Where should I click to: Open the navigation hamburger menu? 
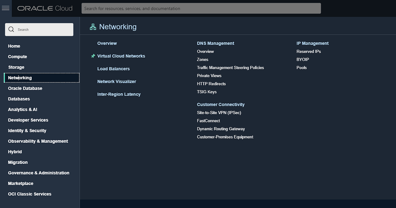tap(6, 8)
